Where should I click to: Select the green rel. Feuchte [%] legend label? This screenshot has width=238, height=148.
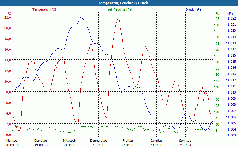click(120, 9)
